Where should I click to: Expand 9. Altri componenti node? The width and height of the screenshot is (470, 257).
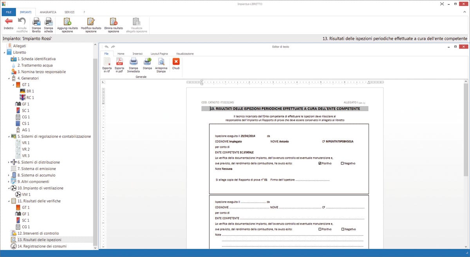[x=9, y=181]
